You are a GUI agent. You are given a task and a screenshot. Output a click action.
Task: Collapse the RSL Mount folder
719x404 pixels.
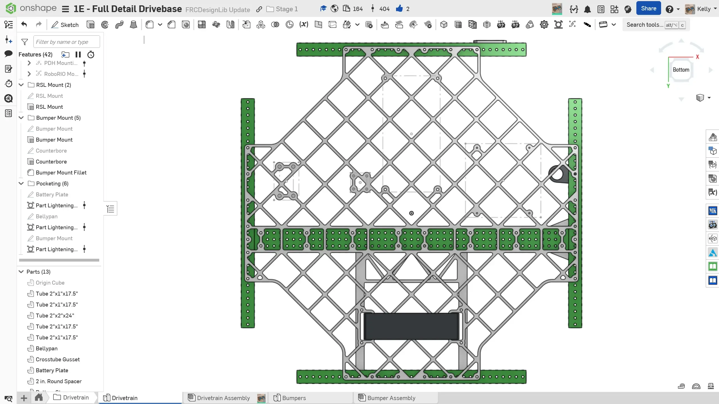[21, 85]
